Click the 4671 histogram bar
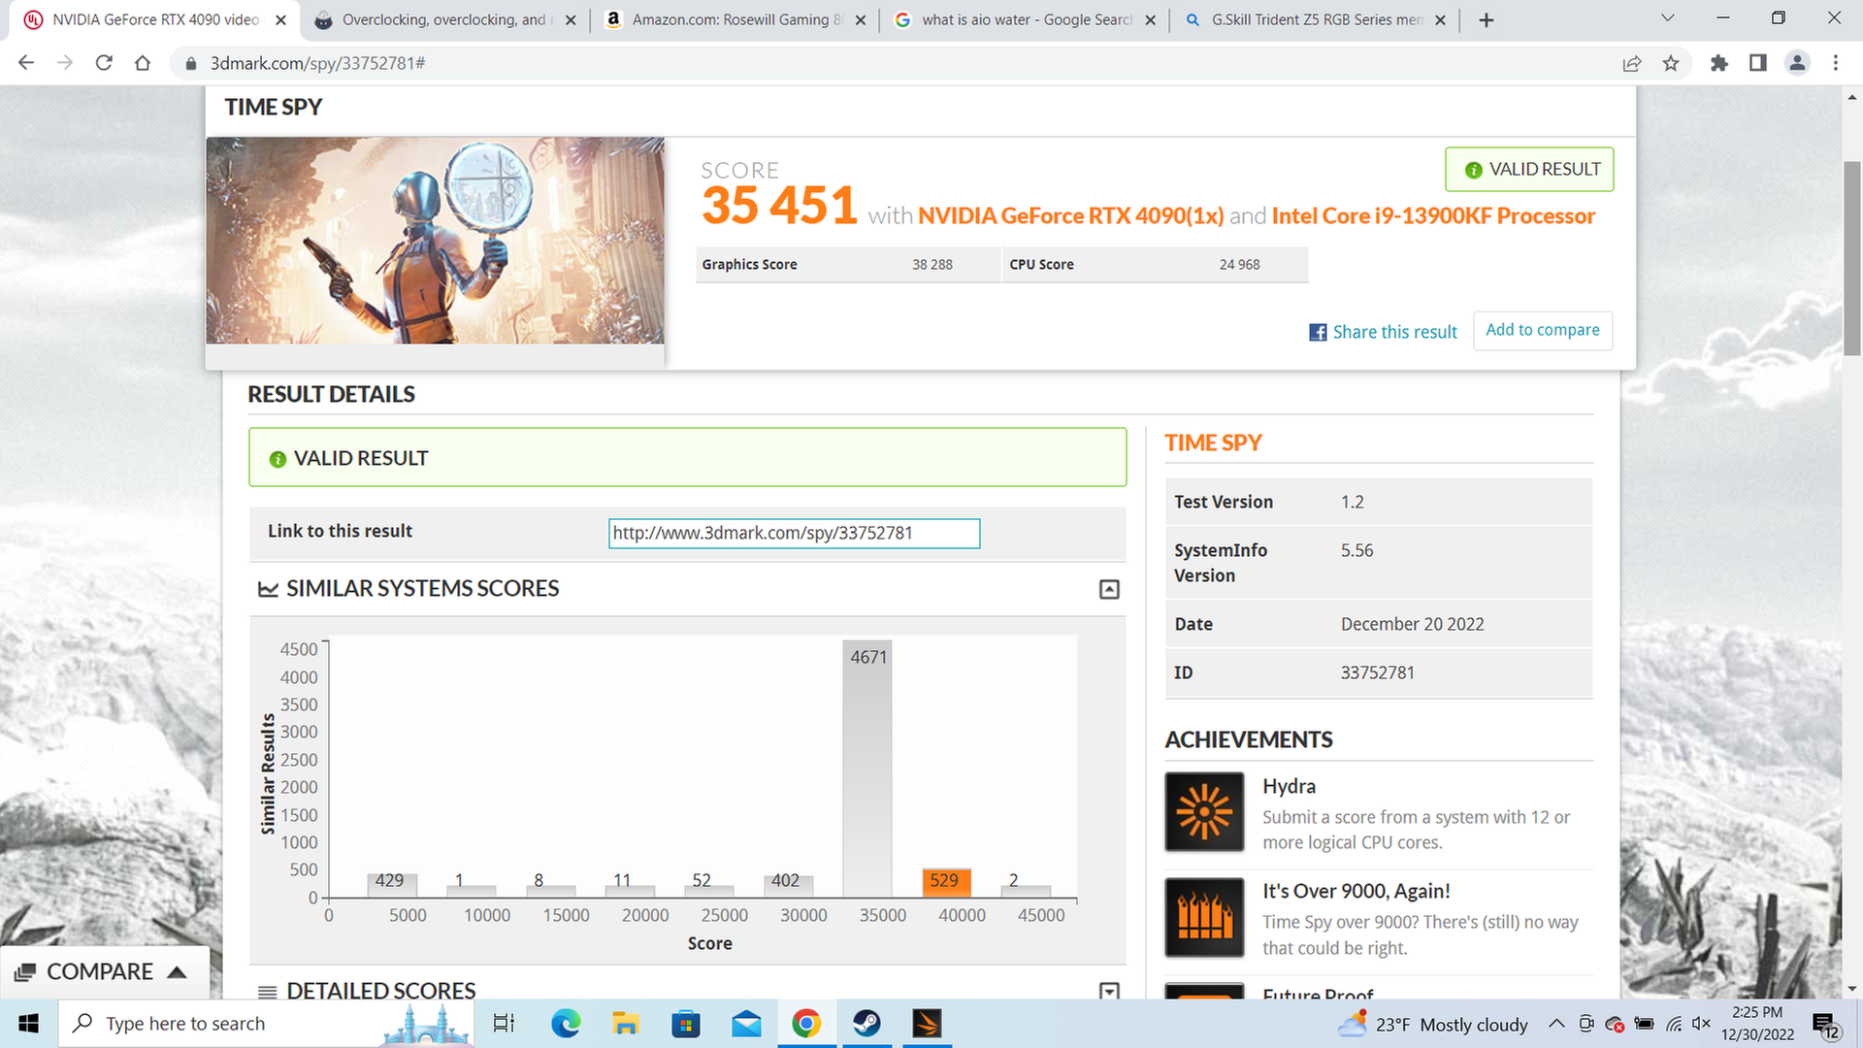Image resolution: width=1863 pixels, height=1048 pixels. pos(866,768)
